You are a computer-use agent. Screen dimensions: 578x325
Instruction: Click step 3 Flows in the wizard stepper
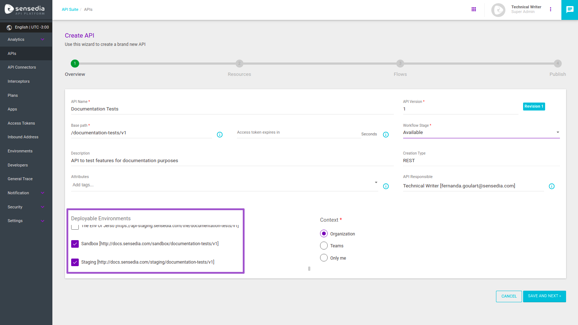[x=400, y=64]
